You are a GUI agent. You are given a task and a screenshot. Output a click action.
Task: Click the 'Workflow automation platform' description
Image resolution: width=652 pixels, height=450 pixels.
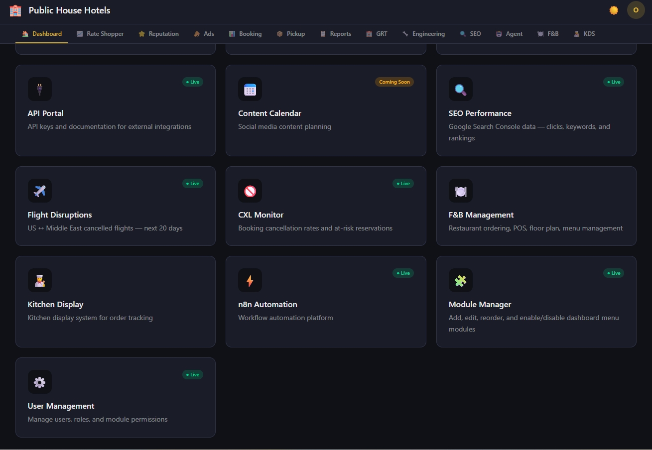pos(286,318)
